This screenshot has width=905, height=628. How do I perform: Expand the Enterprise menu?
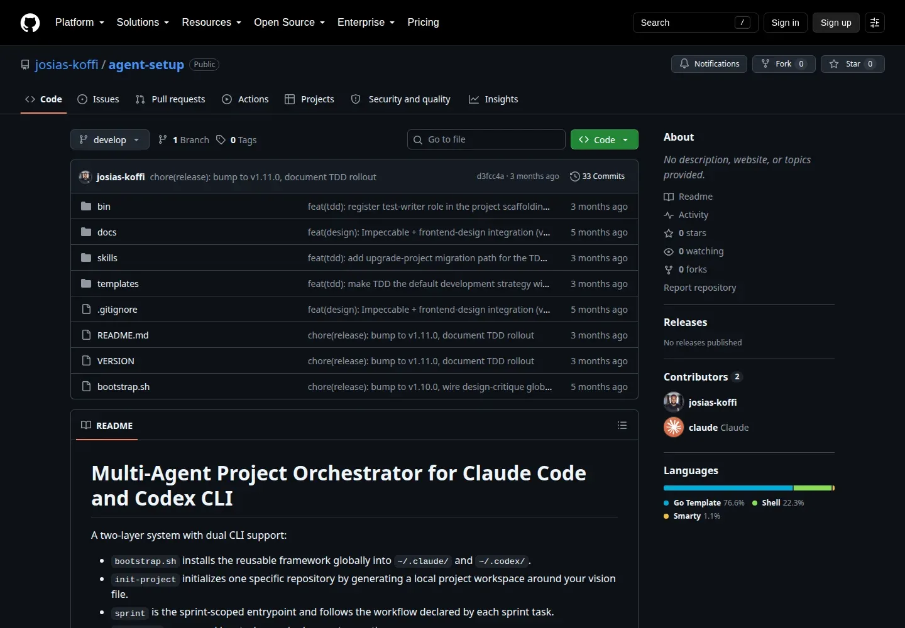coord(366,23)
